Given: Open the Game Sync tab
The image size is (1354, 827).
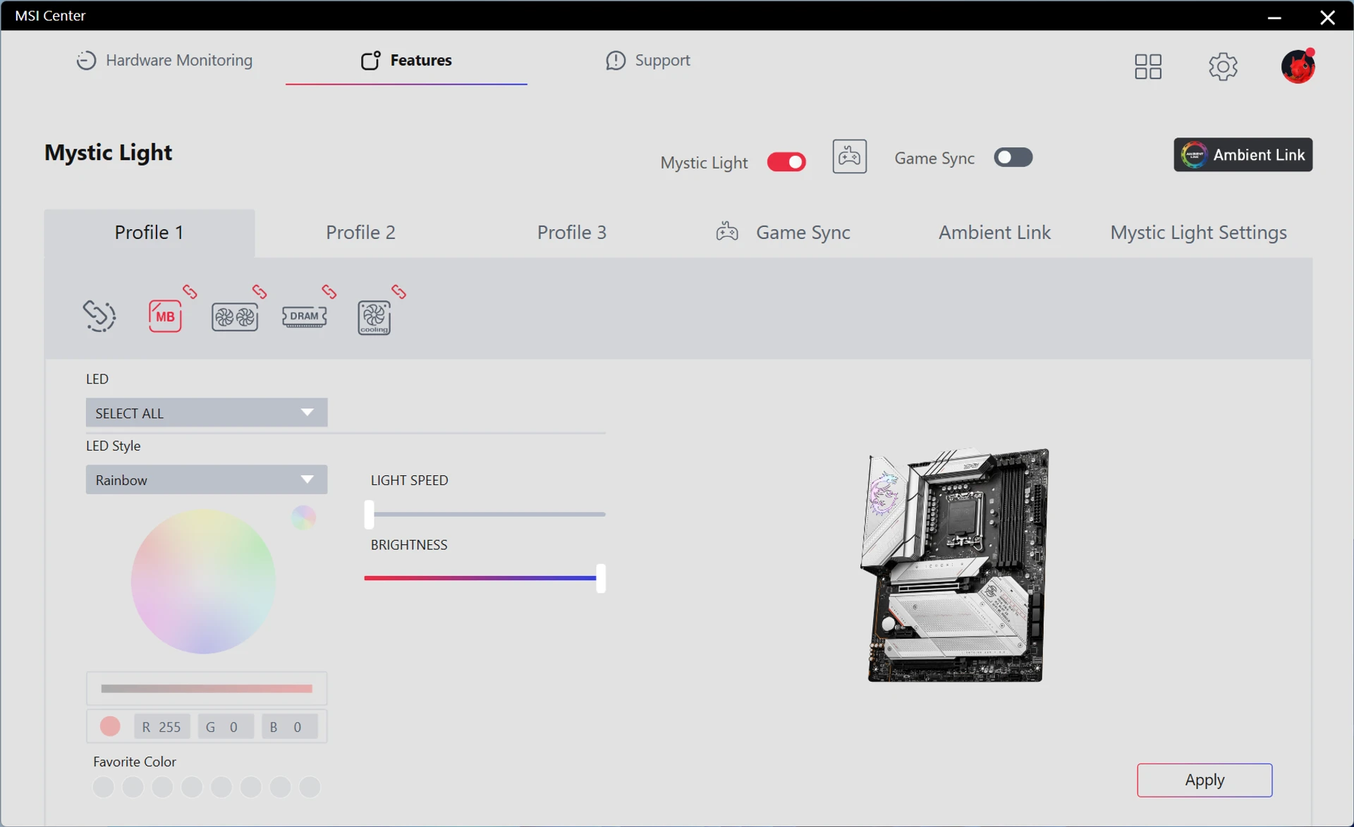Looking at the screenshot, I should [783, 233].
